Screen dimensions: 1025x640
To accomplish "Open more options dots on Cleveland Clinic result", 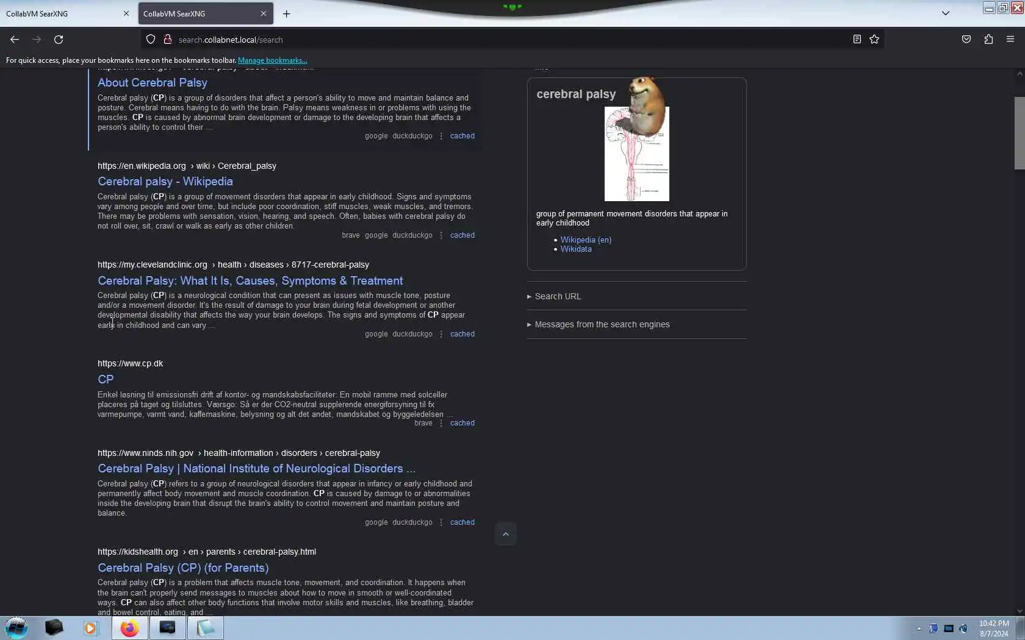I will click(441, 334).
